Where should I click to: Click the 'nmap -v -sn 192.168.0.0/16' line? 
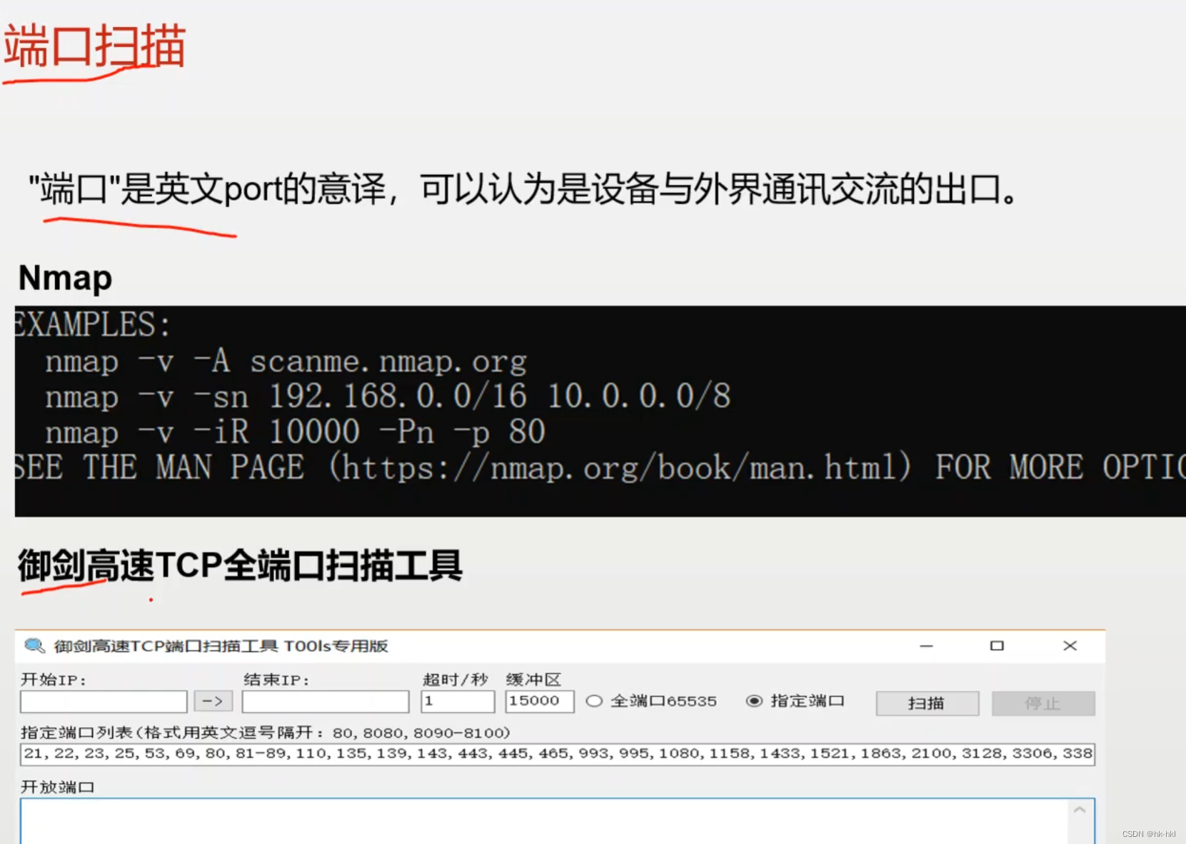pyautogui.click(x=388, y=396)
